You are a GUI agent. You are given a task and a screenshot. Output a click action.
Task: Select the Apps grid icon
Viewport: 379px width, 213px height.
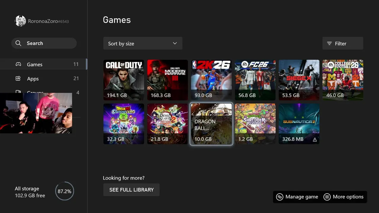pos(18,78)
